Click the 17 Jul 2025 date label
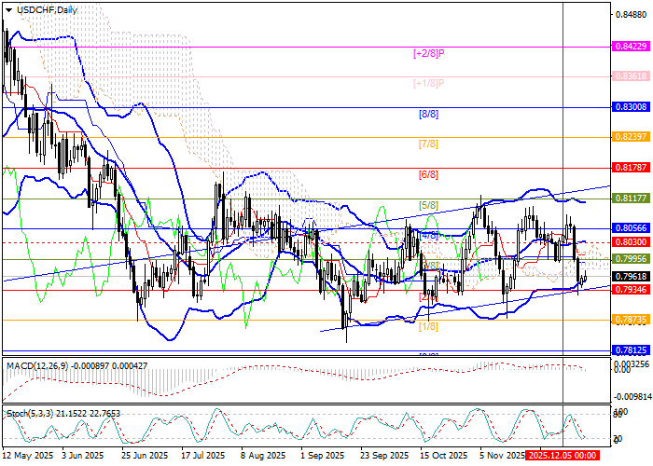Image resolution: width=653 pixels, height=466 pixels. (x=202, y=456)
